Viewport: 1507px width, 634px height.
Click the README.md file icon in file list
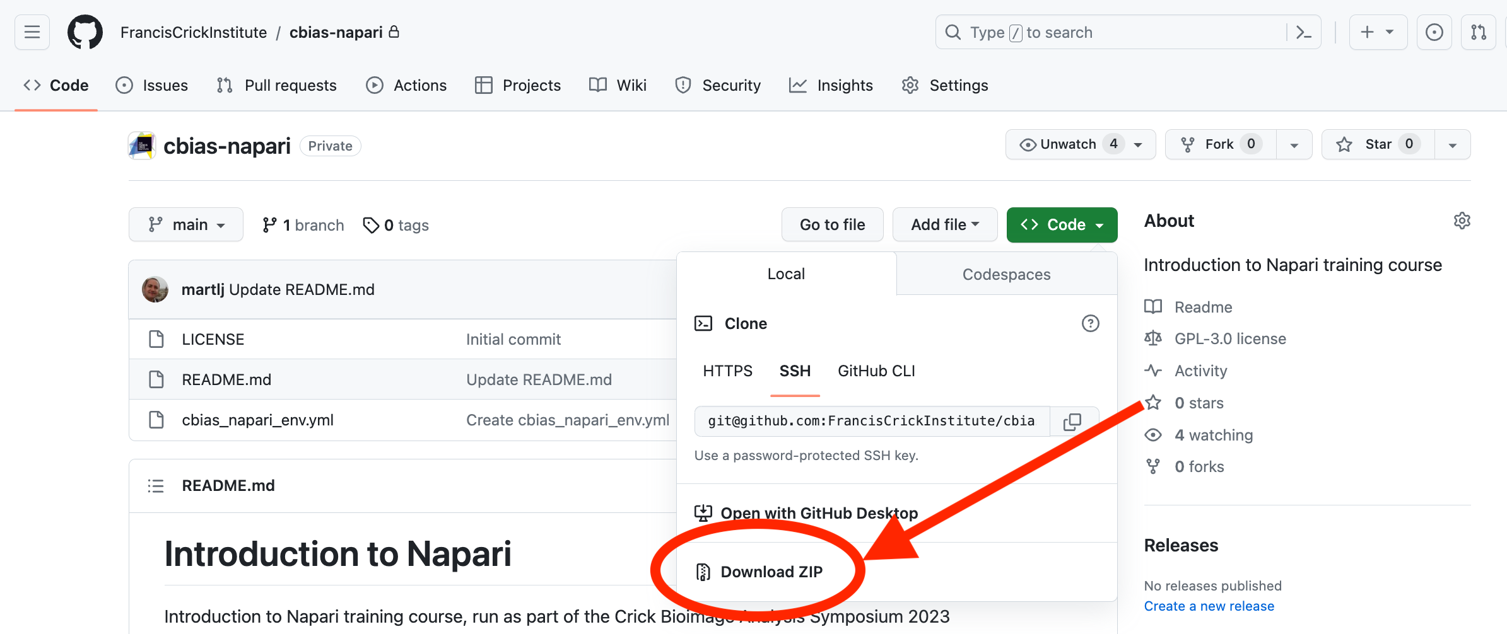(156, 379)
